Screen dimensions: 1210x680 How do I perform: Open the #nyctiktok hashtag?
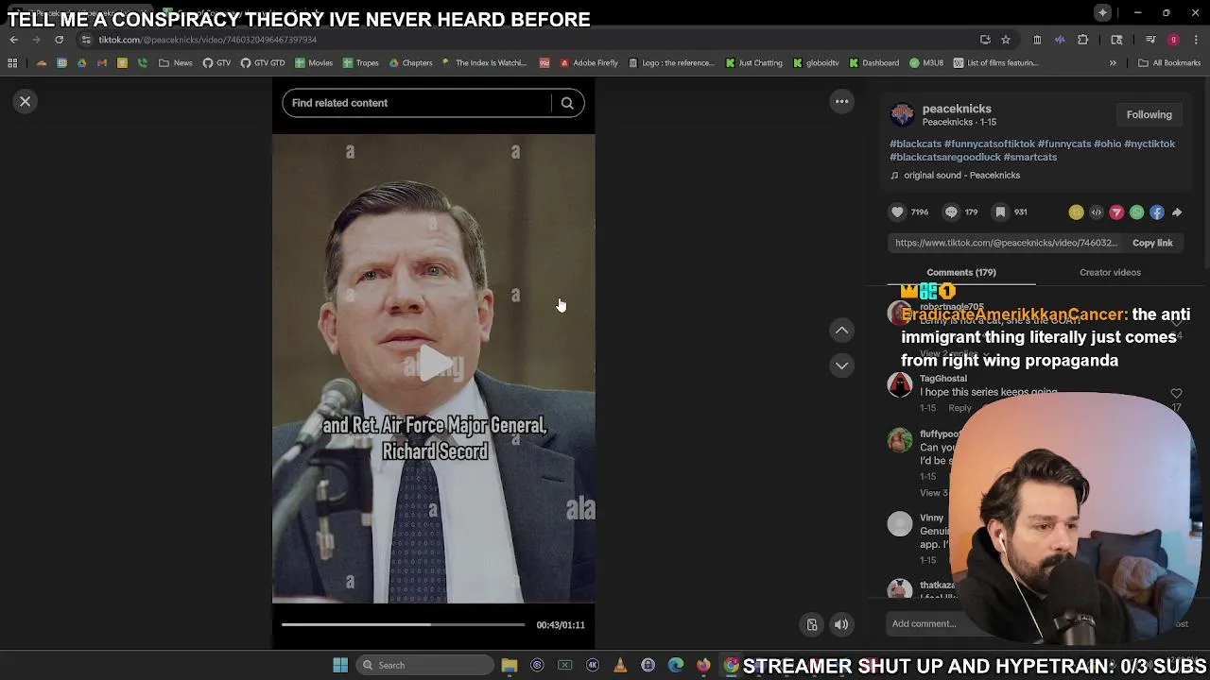1149,144
